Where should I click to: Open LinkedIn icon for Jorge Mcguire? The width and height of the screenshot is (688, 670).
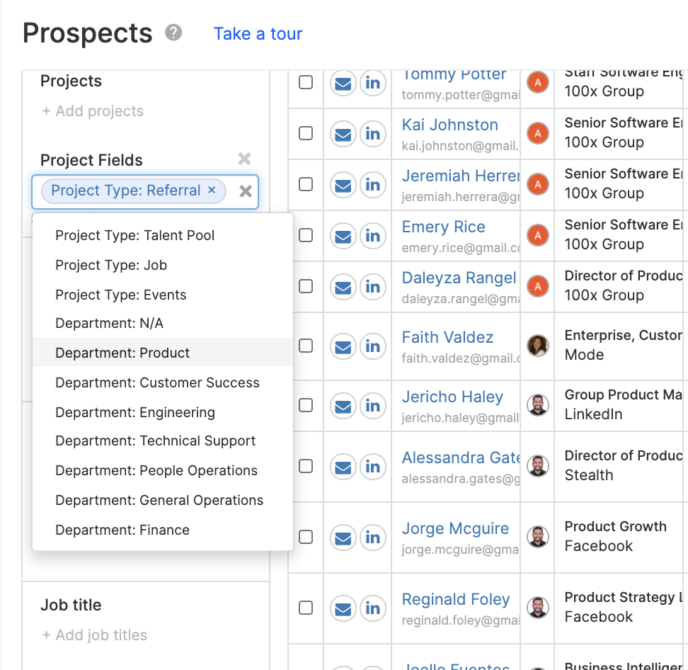(x=372, y=538)
